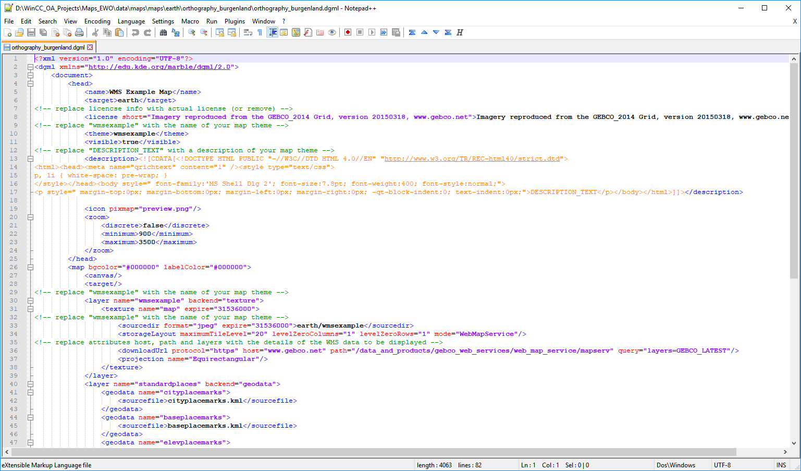Open the Find dialog via binoculars icon
801x471 pixels.
click(163, 32)
